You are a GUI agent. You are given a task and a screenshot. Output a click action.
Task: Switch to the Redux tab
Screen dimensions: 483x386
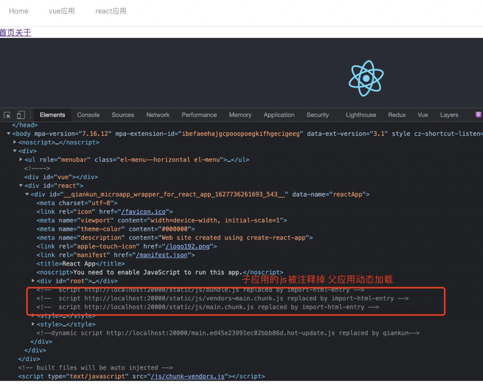(x=397, y=115)
